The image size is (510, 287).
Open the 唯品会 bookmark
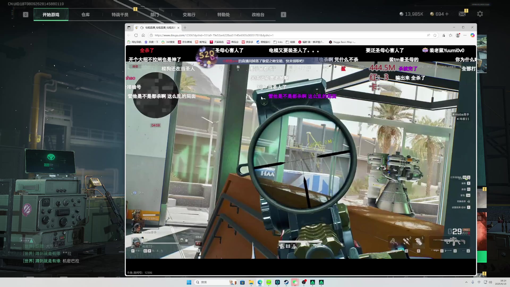[233, 42]
